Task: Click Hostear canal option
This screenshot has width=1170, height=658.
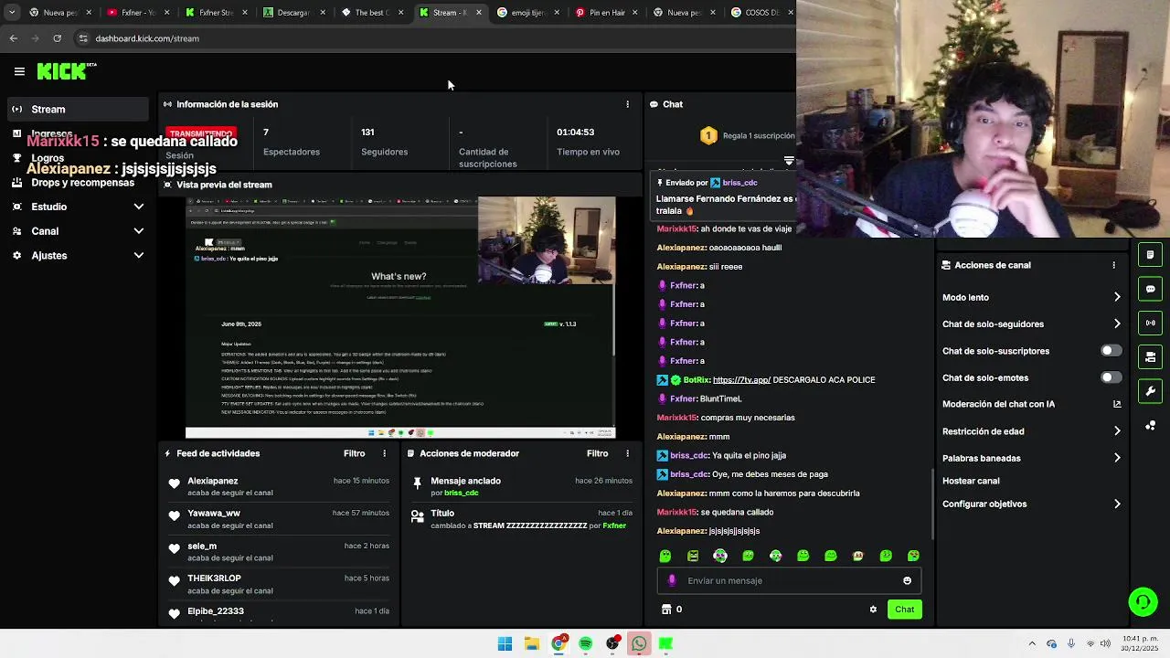Action: tap(971, 481)
